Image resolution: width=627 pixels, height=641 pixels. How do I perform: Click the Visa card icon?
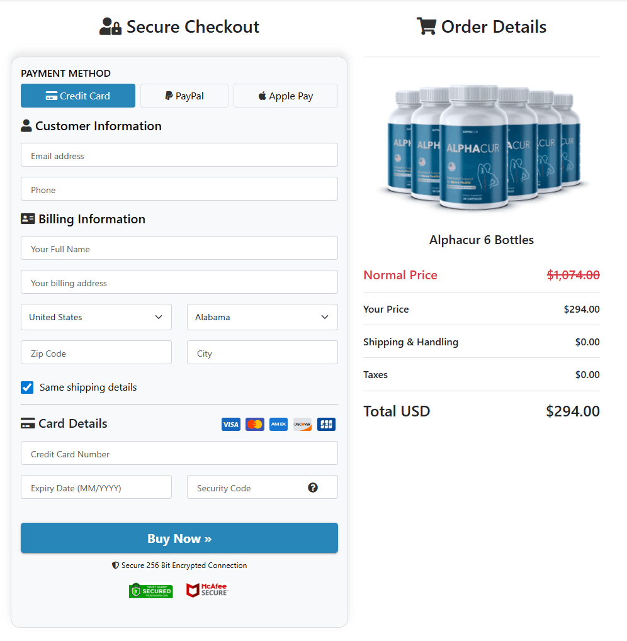tap(230, 424)
